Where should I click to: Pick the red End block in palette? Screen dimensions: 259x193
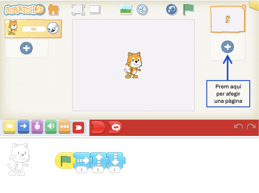pos(98,128)
